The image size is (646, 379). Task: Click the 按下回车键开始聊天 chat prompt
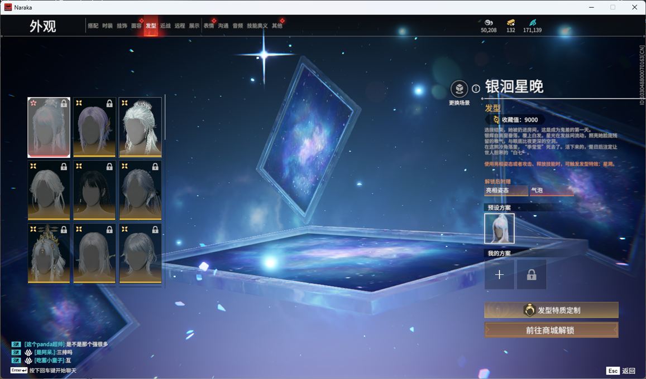[43, 371]
